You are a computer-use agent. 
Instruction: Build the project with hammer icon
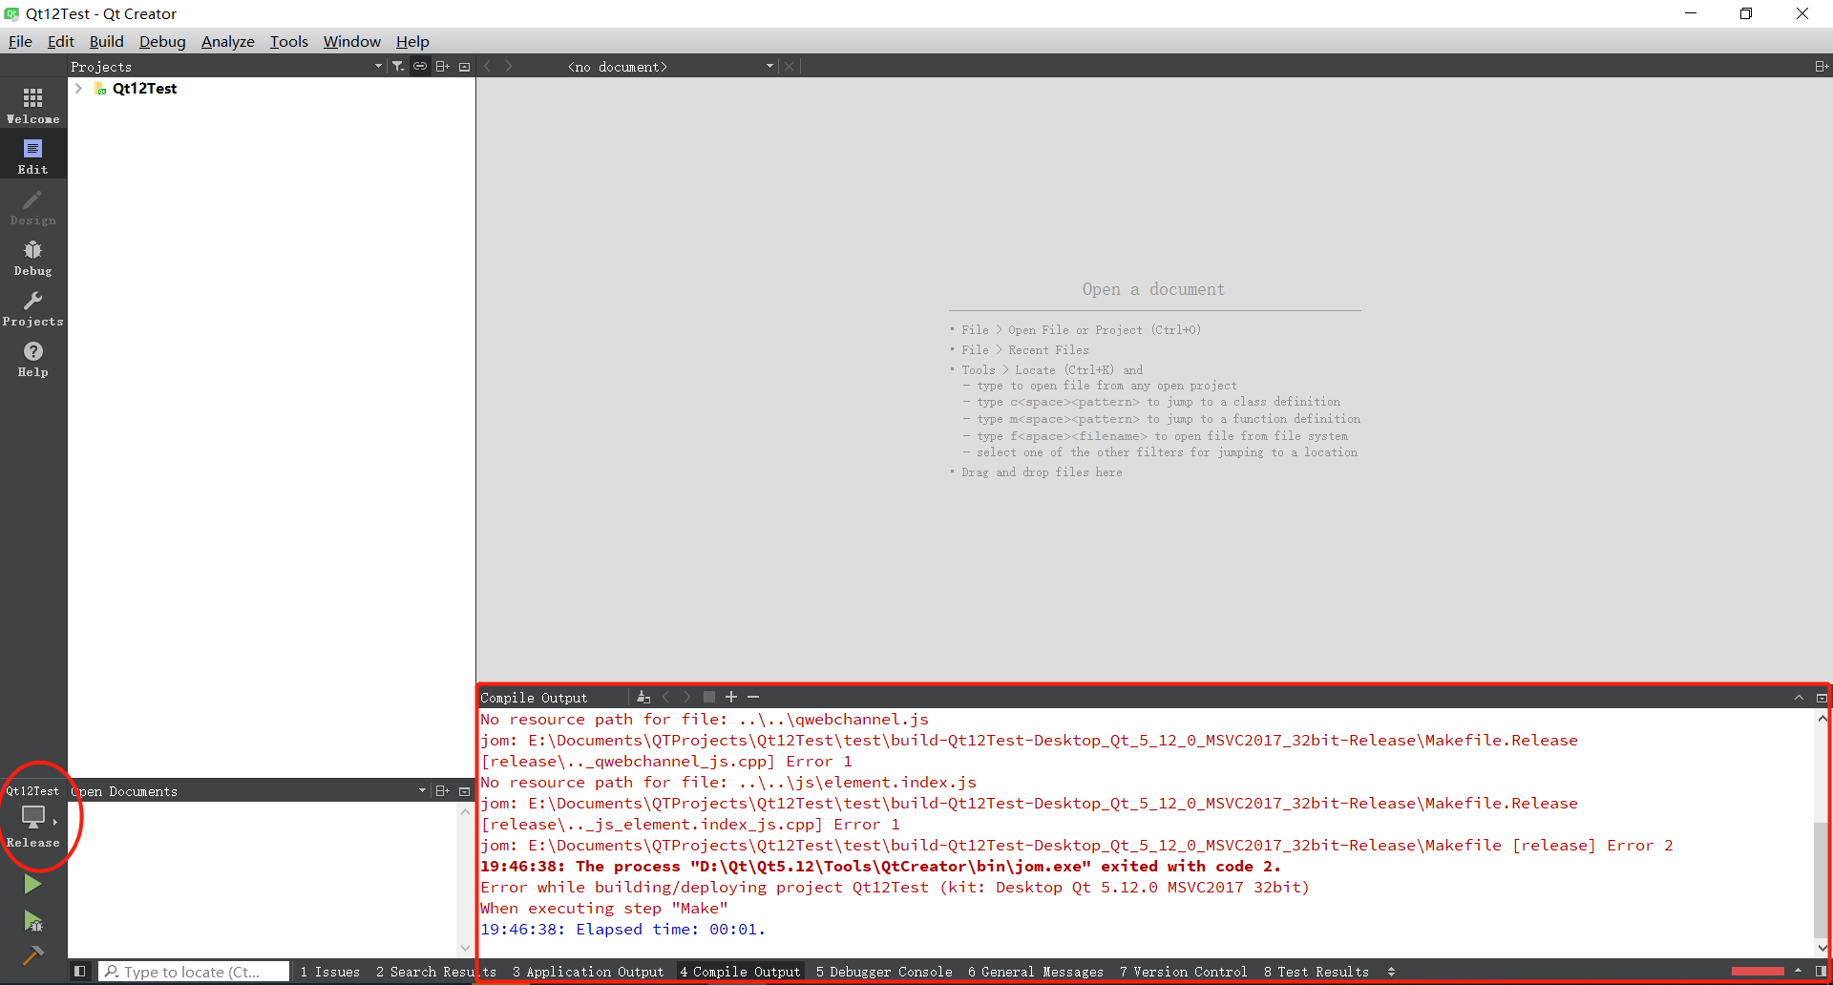pos(32,955)
